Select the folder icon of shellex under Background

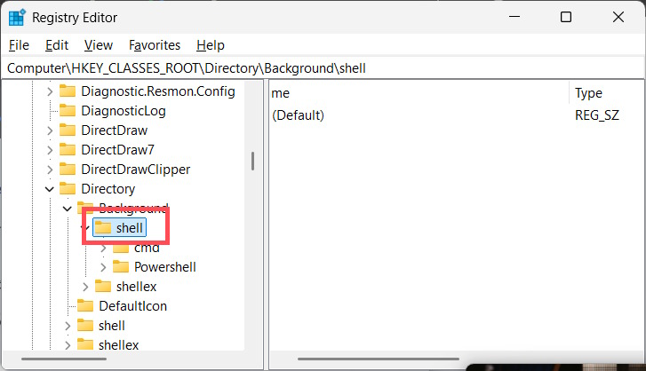pos(103,287)
